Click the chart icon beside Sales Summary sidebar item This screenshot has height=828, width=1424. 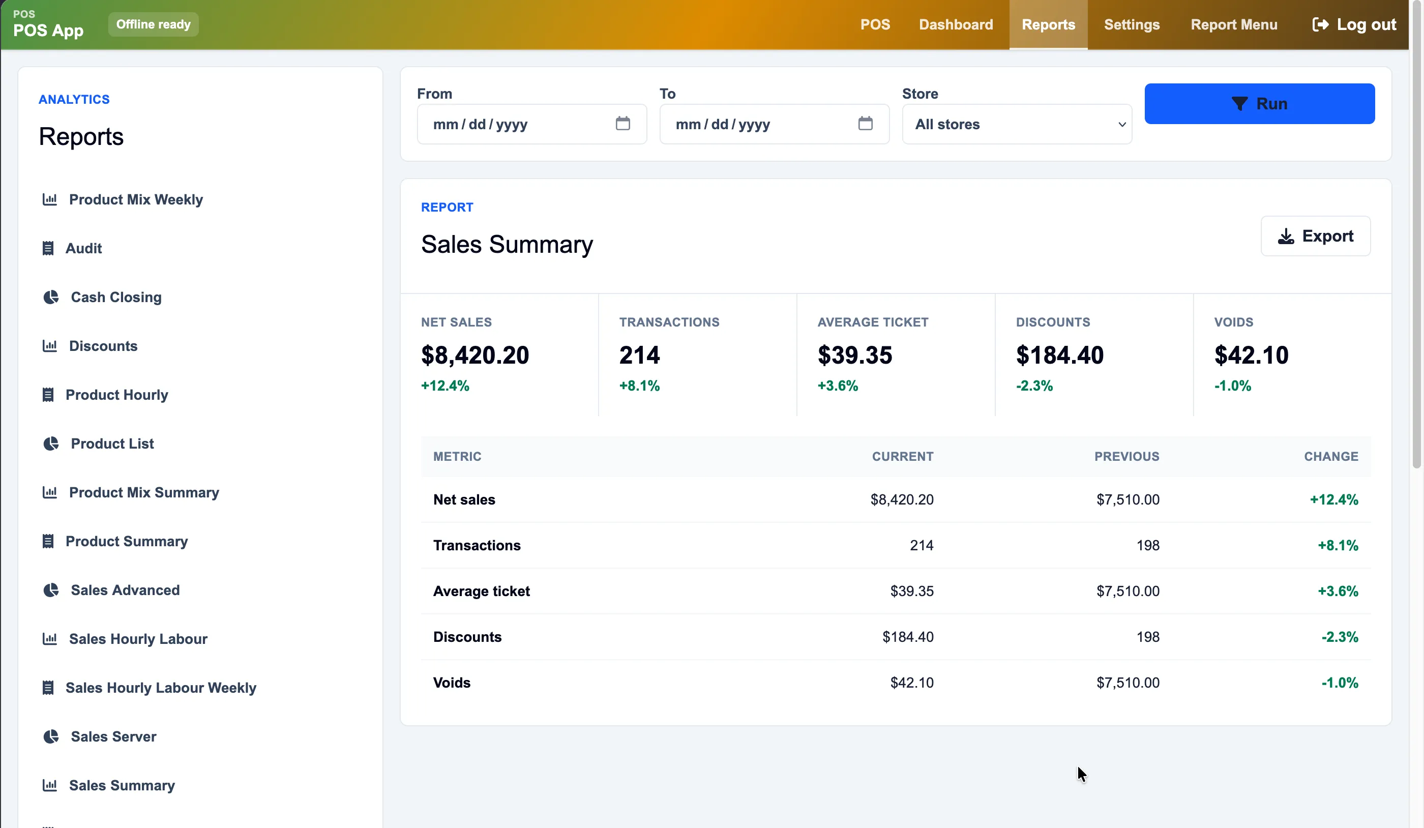pyautogui.click(x=50, y=785)
